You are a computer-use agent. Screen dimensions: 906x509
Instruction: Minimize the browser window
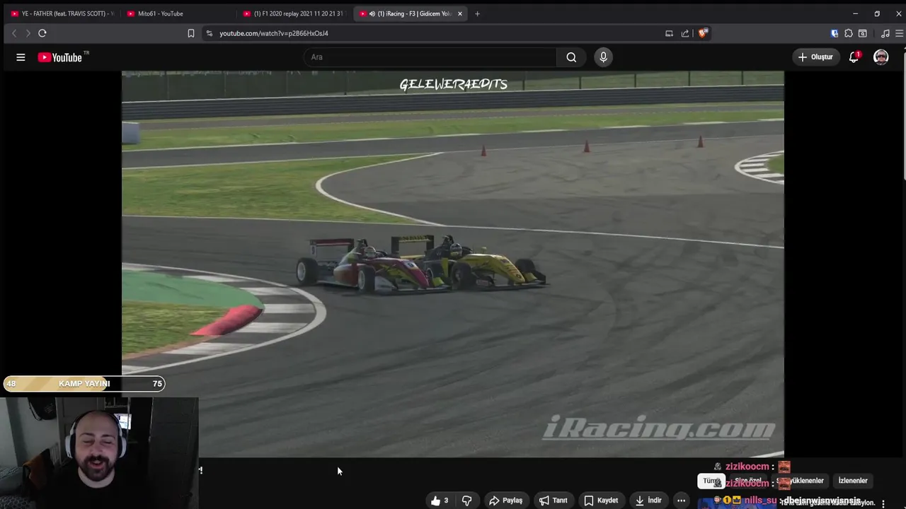pyautogui.click(x=855, y=13)
